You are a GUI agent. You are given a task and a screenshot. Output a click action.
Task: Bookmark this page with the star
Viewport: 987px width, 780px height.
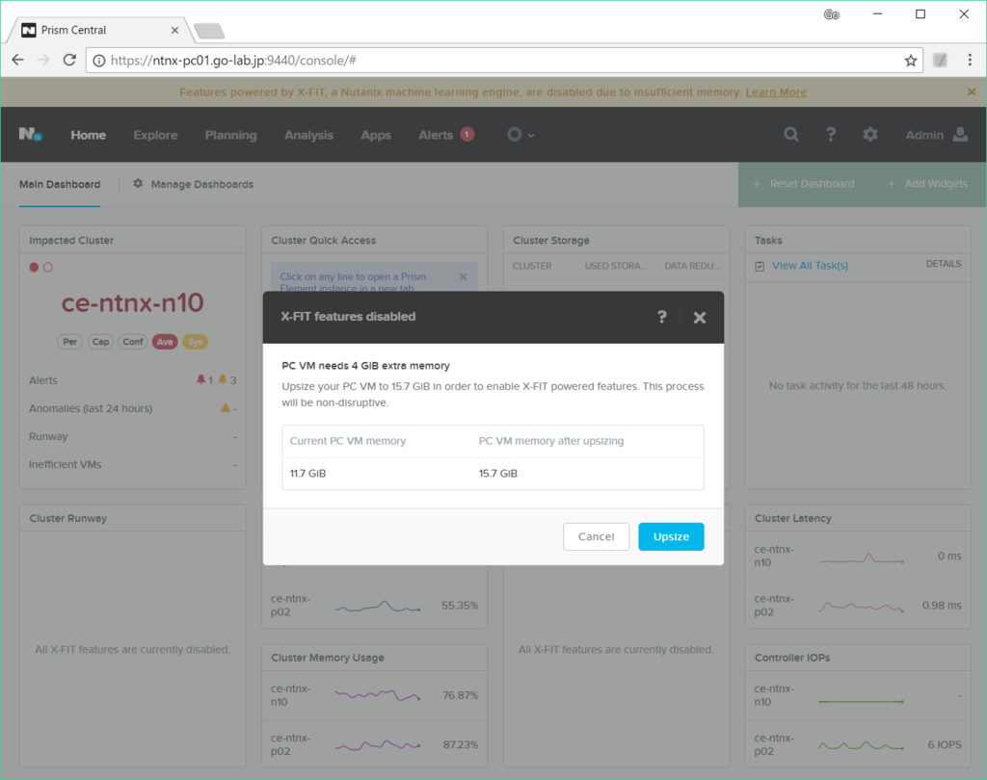click(x=910, y=61)
